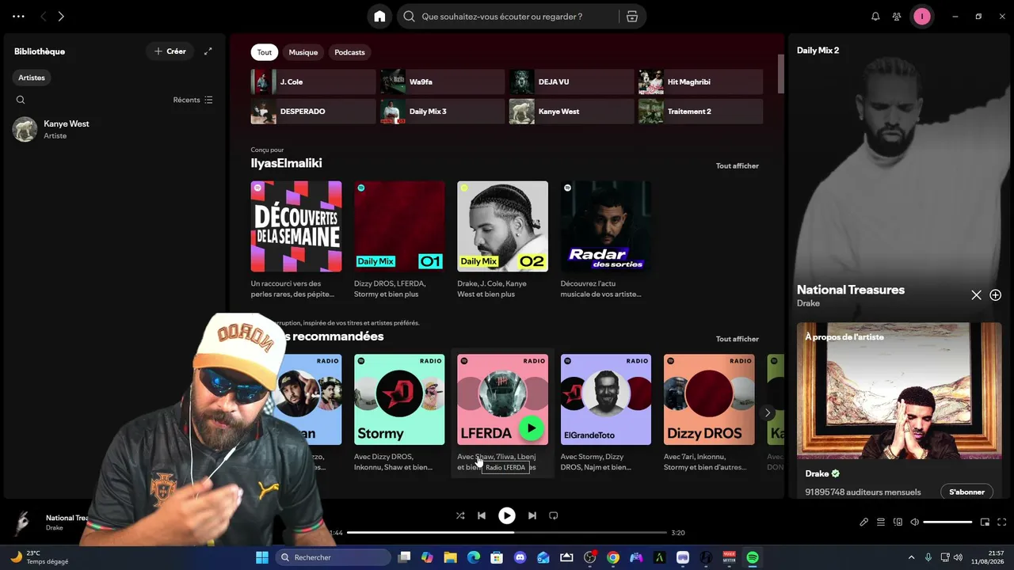Seek in the song progress bar
This screenshot has width=1014, height=570.
pos(507,533)
